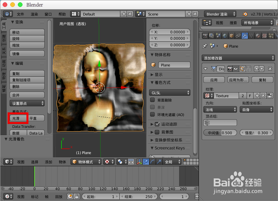
Task: Enable the 环境光遮蔽 (AO) checkbox
Action: pyautogui.click(x=152, y=114)
